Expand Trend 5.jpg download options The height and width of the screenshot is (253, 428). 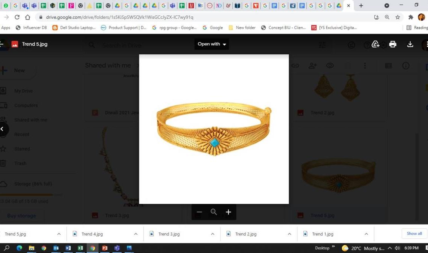[x=59, y=234]
